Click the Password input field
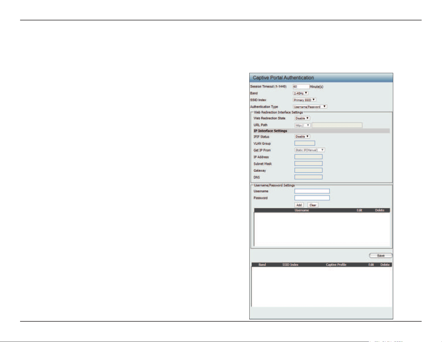 tap(312, 198)
